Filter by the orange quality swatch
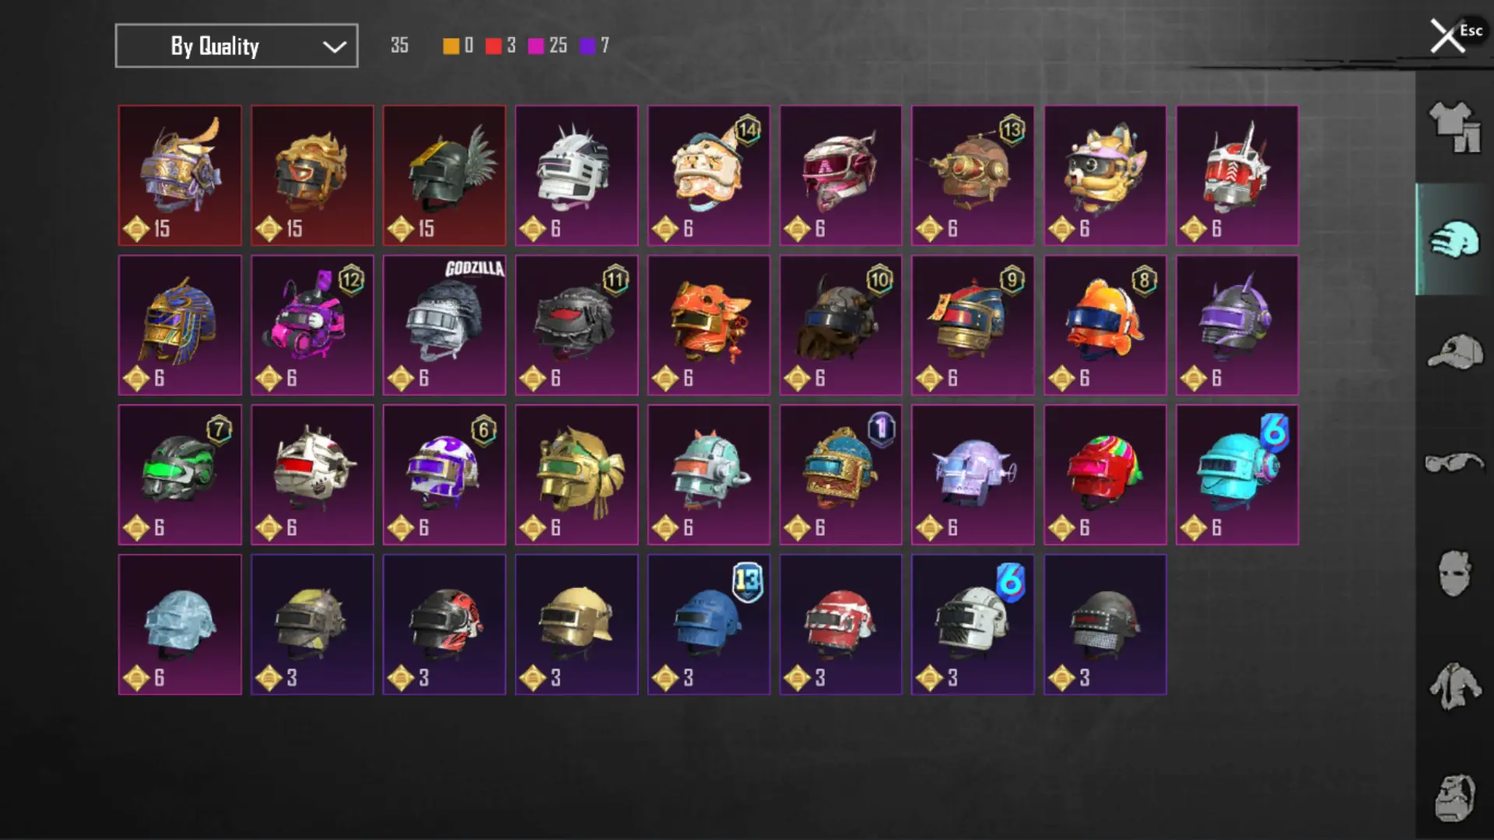 (x=451, y=46)
